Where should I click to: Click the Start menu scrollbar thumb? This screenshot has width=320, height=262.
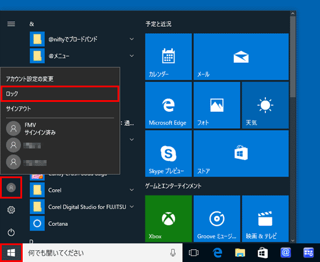pos(293,57)
